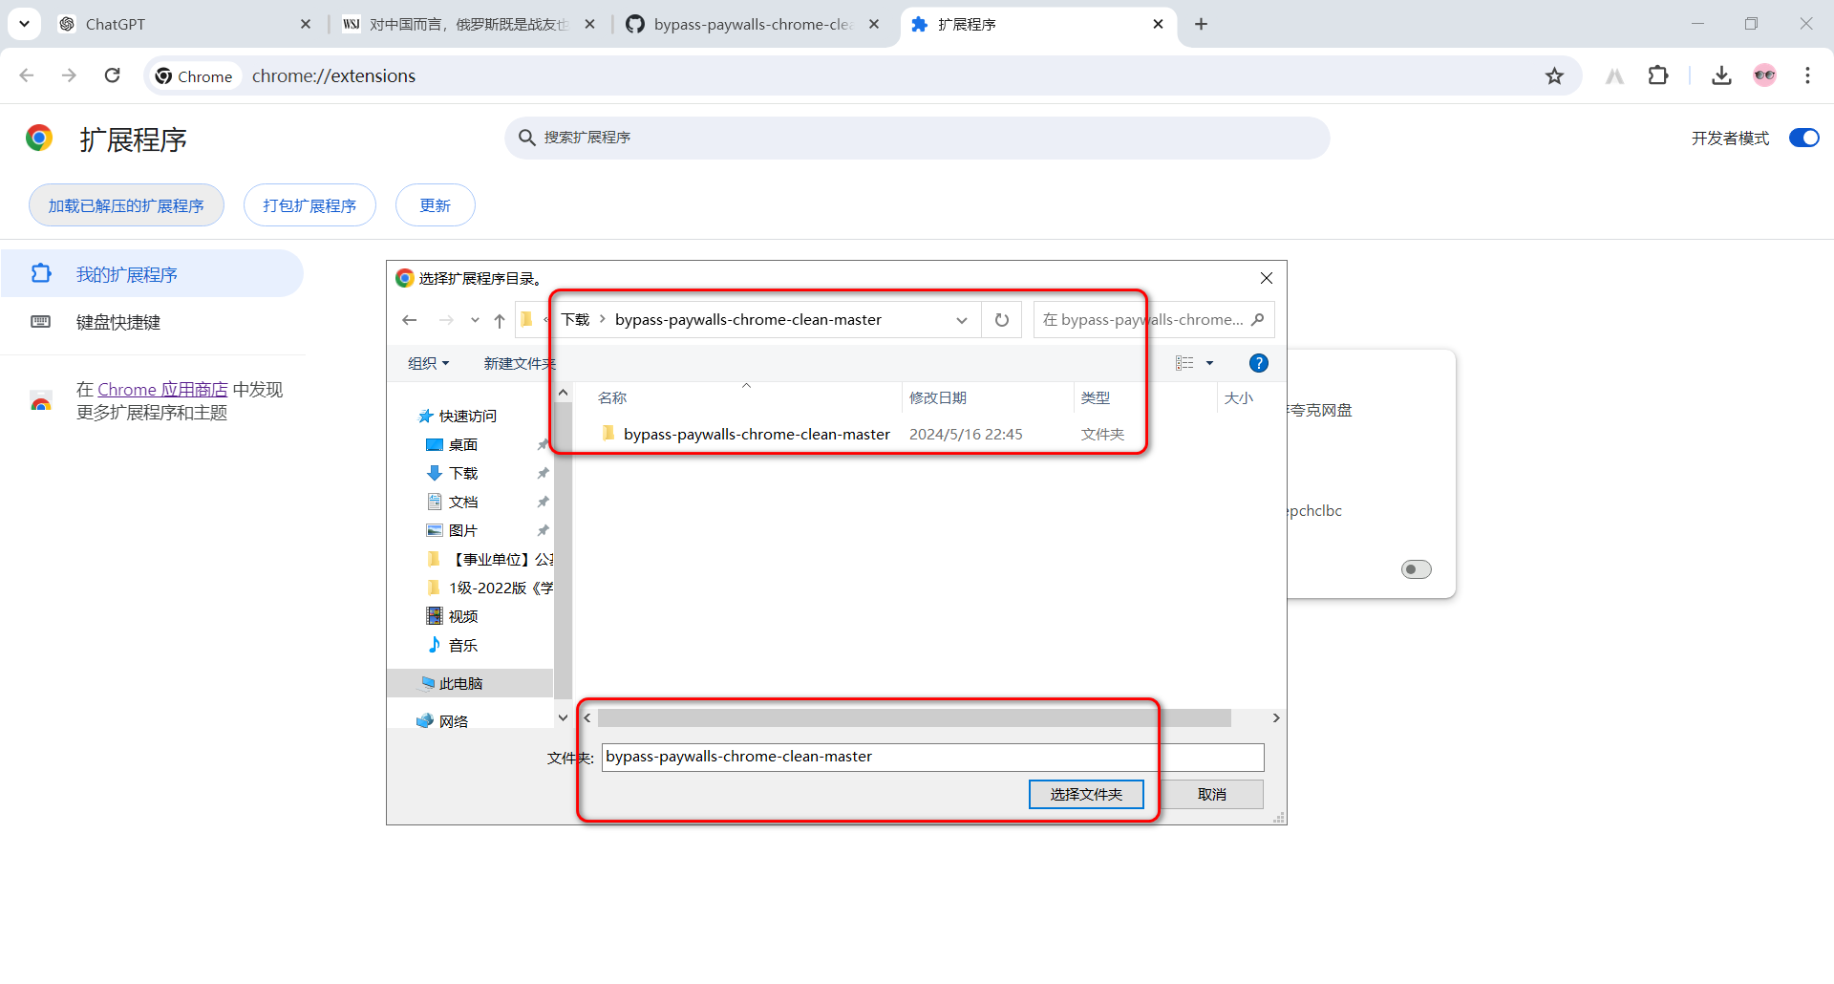The width and height of the screenshot is (1834, 984).
Task: Select 视频 in navigation tree
Action: click(463, 617)
